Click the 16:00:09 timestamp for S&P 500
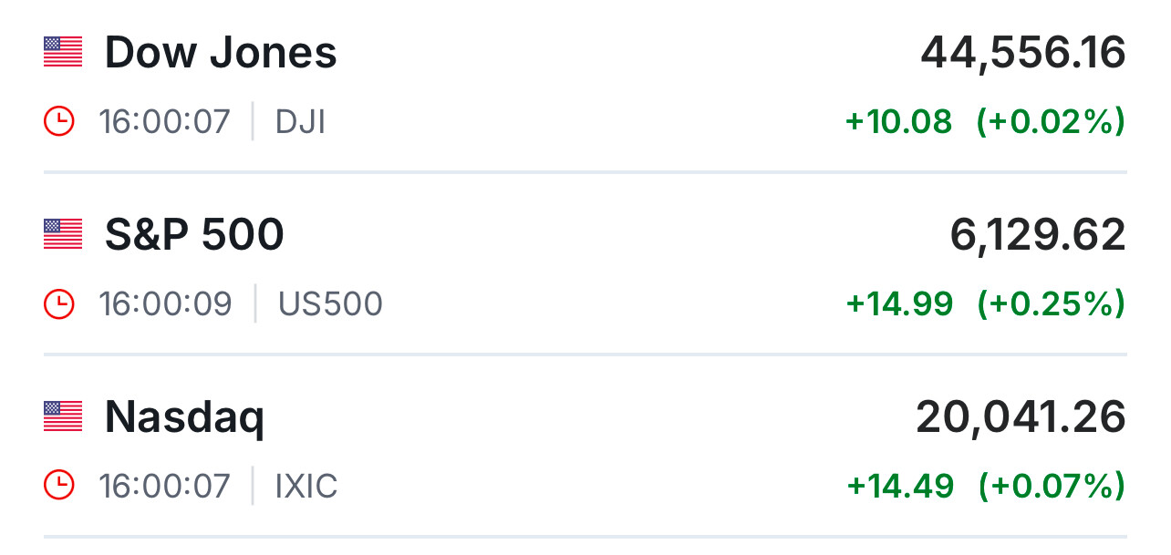 click(165, 303)
